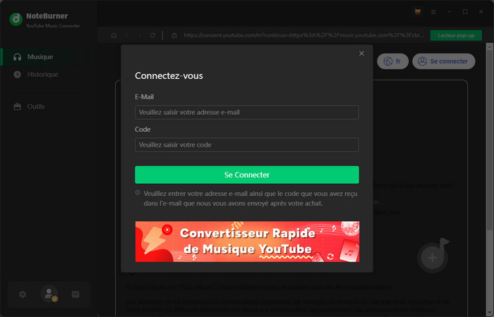Click the headphones Musique icon
Viewport: 494px width, 317px height.
pos(18,57)
